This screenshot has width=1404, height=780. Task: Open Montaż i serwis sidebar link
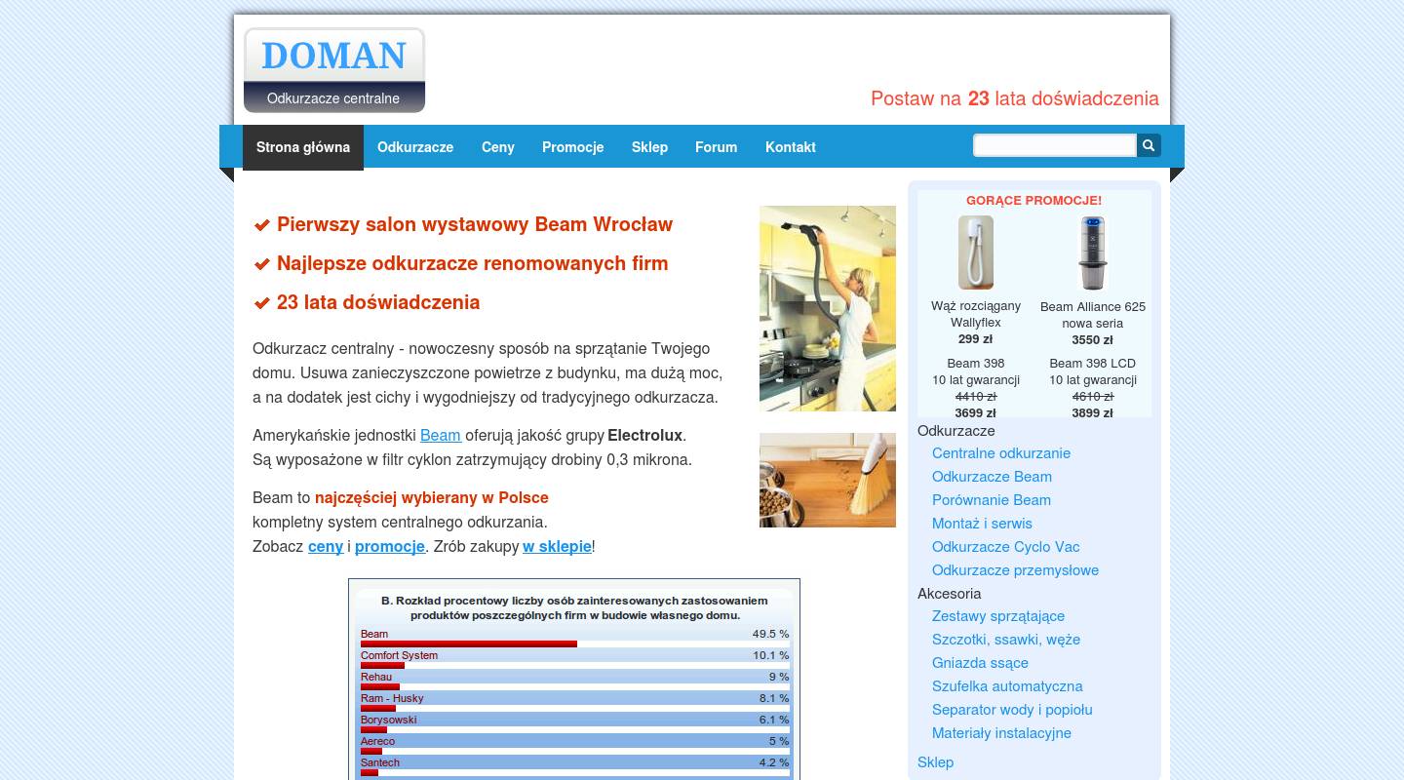982,524
